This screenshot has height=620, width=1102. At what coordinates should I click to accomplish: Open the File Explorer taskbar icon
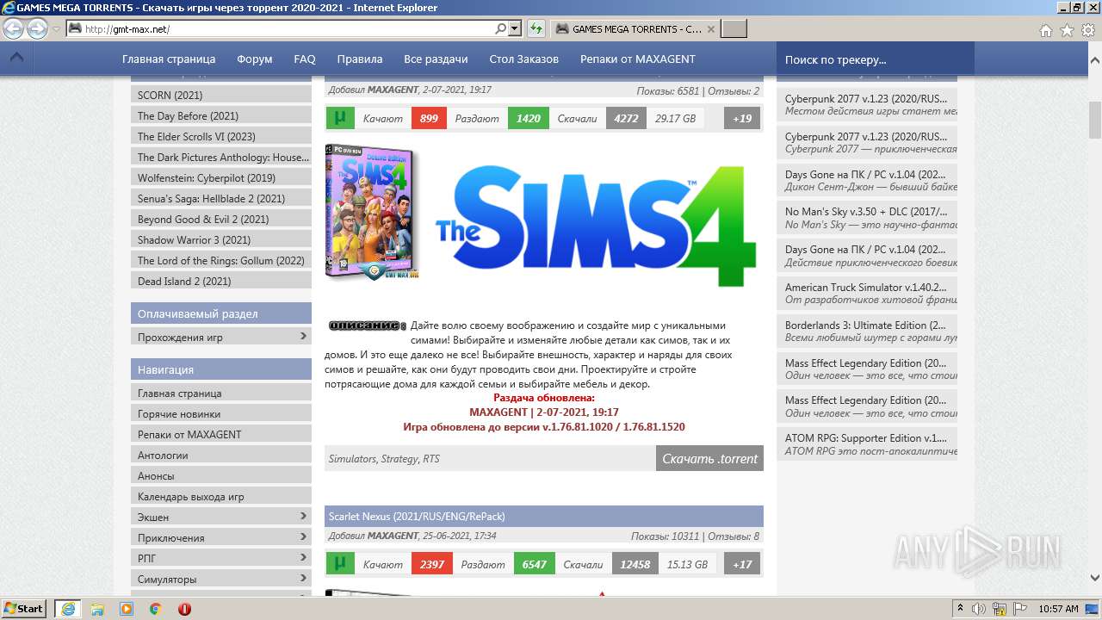tap(97, 609)
